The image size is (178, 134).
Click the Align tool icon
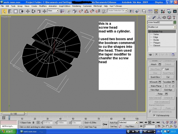137,11
